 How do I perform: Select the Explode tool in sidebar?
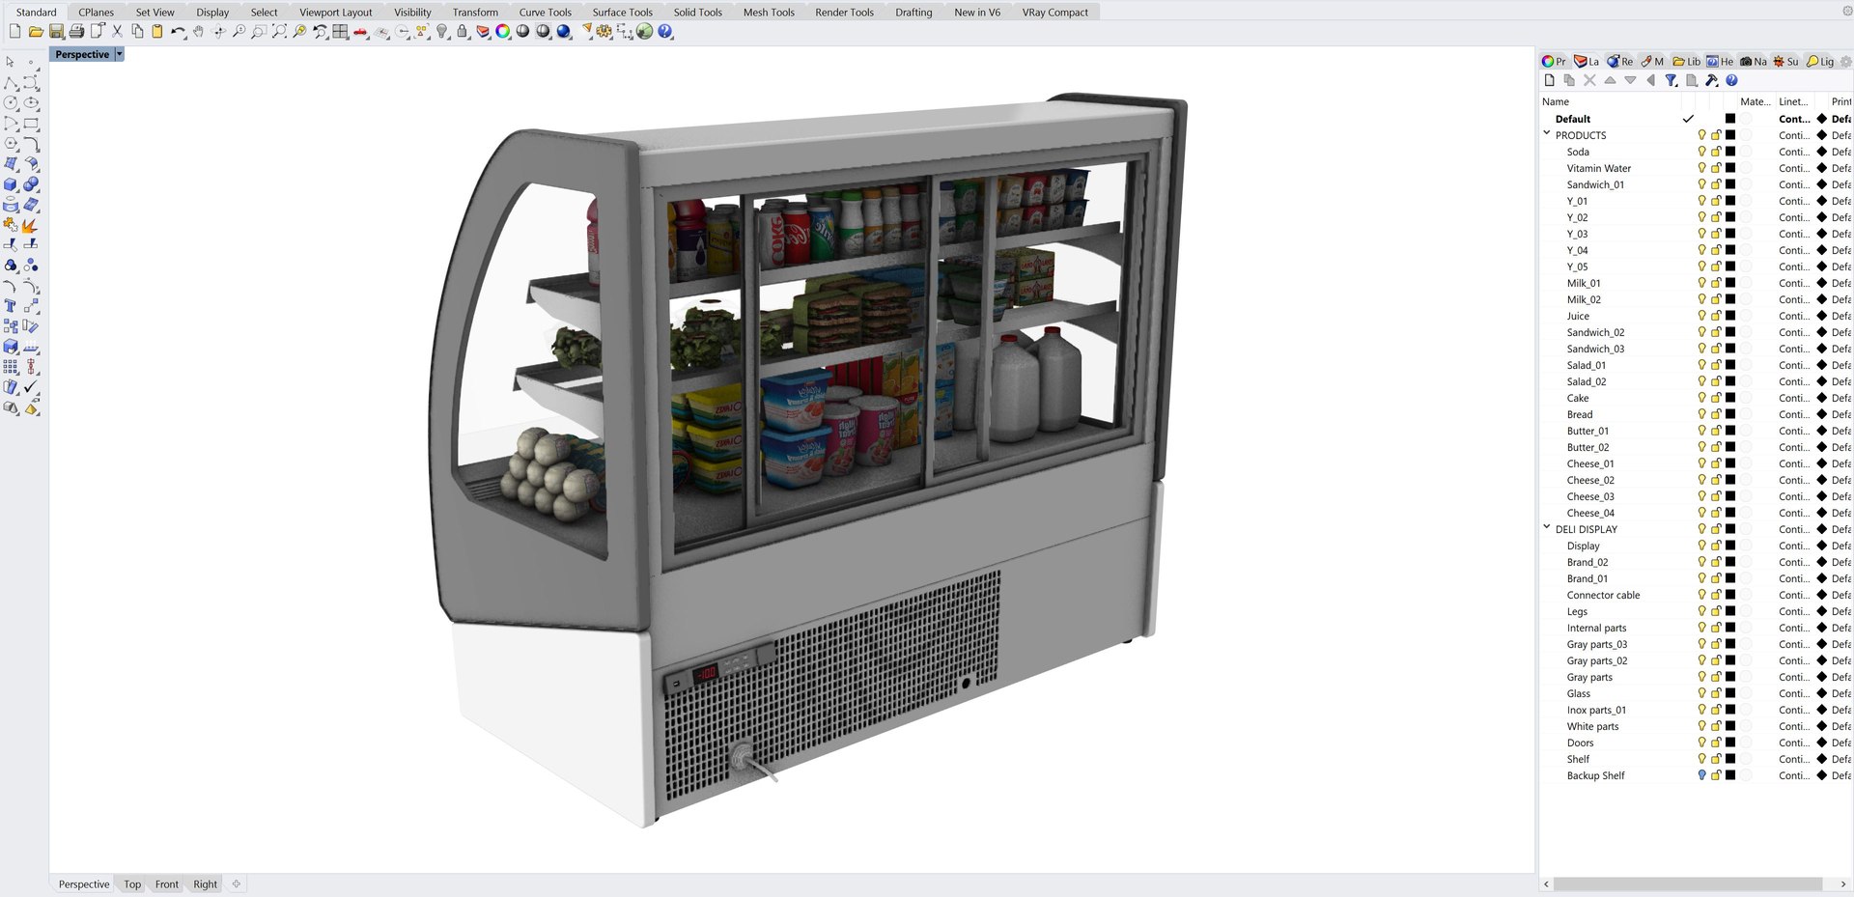coord(31,225)
